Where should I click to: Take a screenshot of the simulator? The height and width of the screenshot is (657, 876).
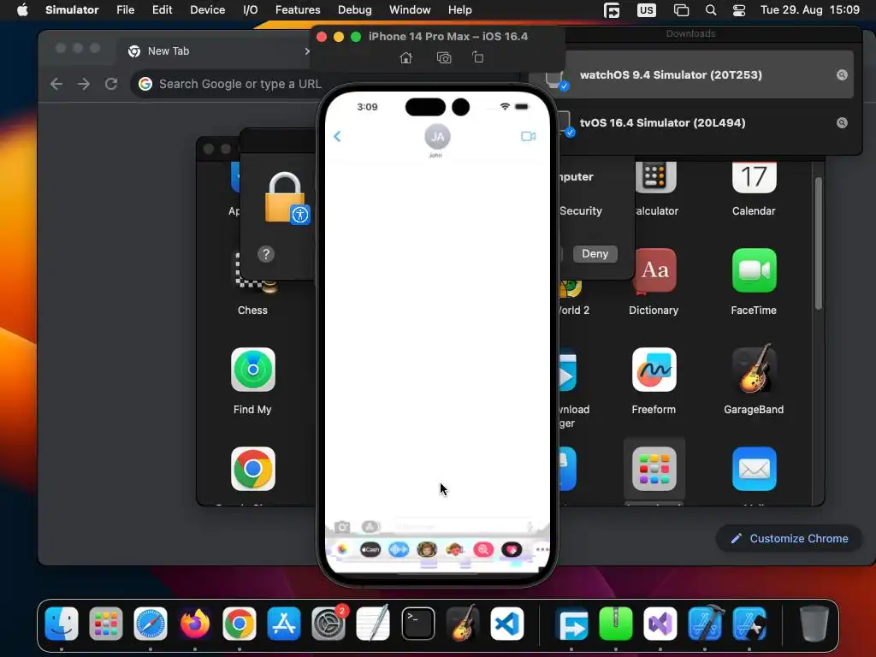444,57
